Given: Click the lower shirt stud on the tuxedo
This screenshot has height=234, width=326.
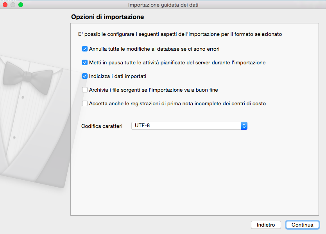Looking at the screenshot, I should [x=14, y=137].
